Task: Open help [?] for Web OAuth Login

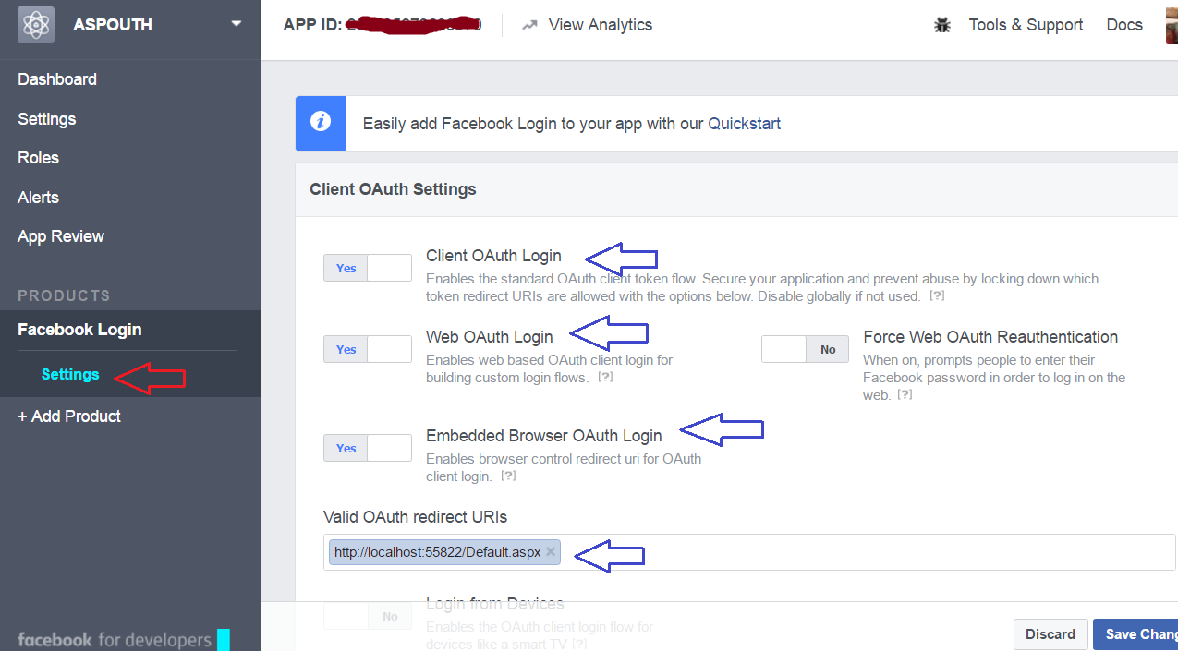Action: pos(605,378)
